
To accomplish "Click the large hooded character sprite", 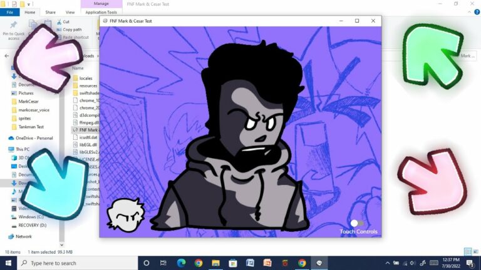I will [230, 136].
